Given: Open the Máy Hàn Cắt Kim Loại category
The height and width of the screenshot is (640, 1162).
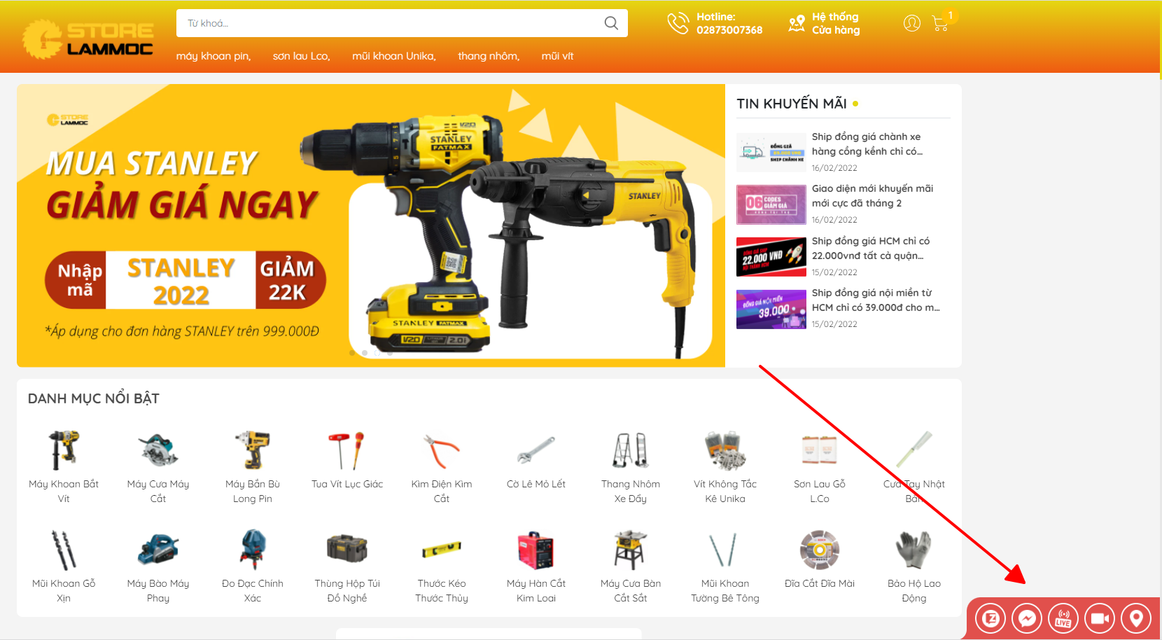Looking at the screenshot, I should 536,566.
